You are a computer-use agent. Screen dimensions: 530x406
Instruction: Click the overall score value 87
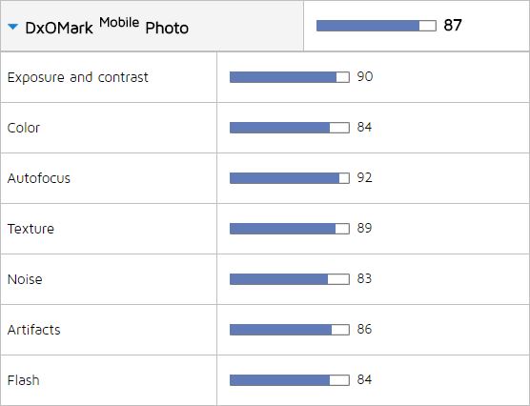coord(453,25)
